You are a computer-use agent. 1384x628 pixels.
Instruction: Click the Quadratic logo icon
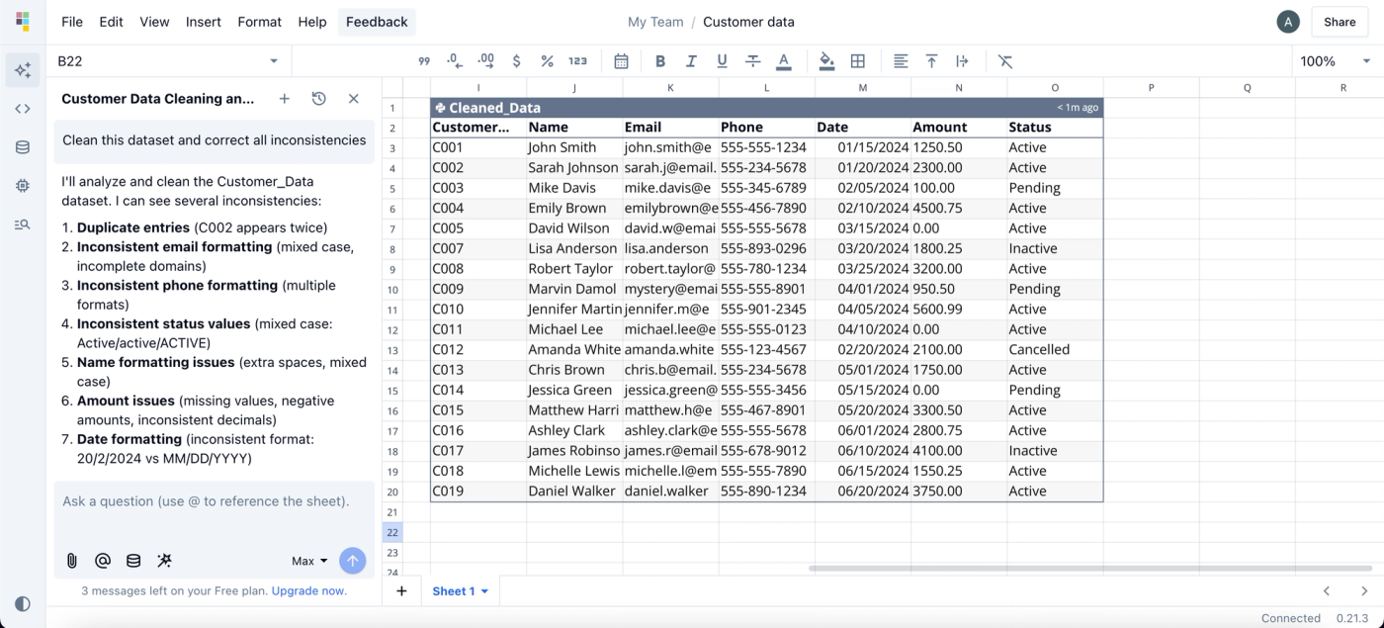(x=23, y=22)
